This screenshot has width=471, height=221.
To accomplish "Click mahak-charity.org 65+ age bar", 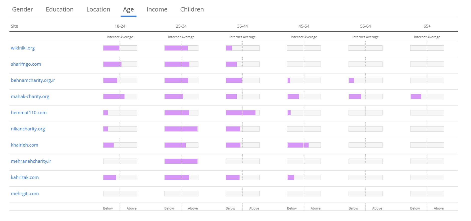I will 427,96.
